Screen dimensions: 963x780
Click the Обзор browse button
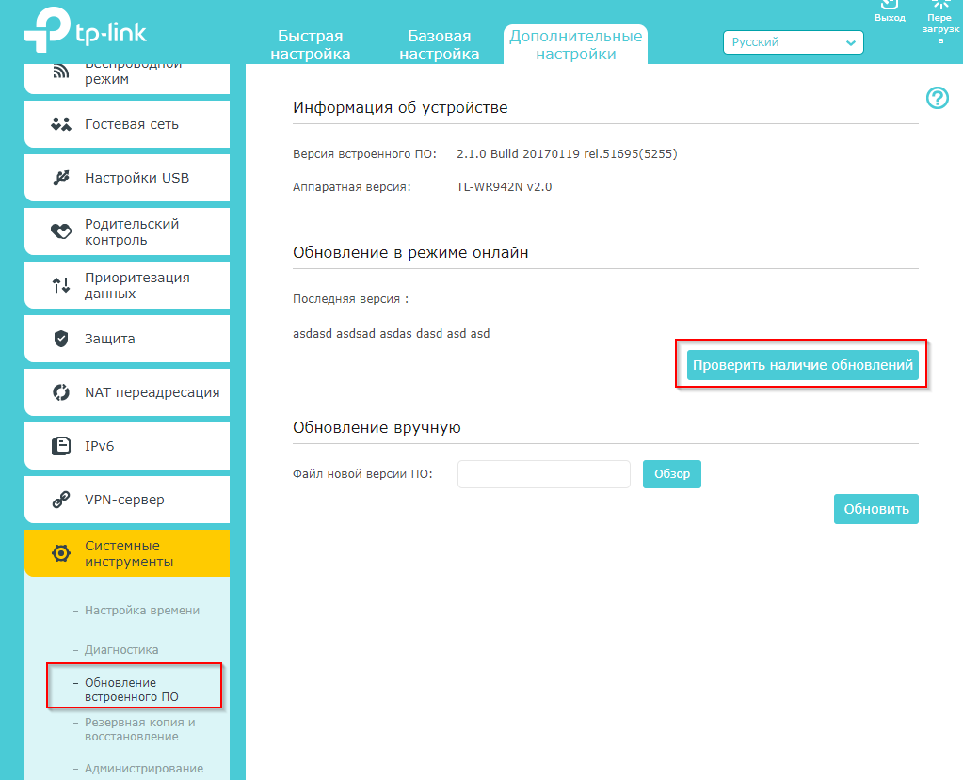click(671, 474)
